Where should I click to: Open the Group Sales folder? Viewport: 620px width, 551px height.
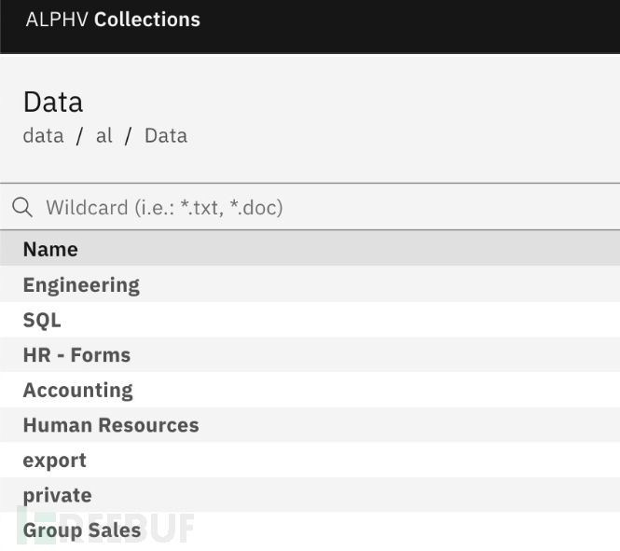pyautogui.click(x=82, y=530)
